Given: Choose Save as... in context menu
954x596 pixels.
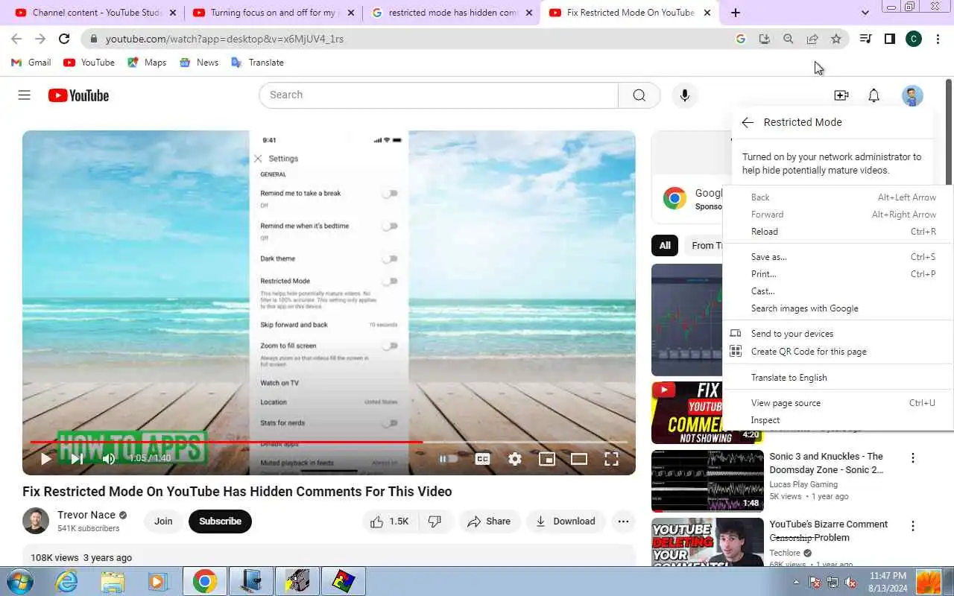Looking at the screenshot, I should point(838,257).
